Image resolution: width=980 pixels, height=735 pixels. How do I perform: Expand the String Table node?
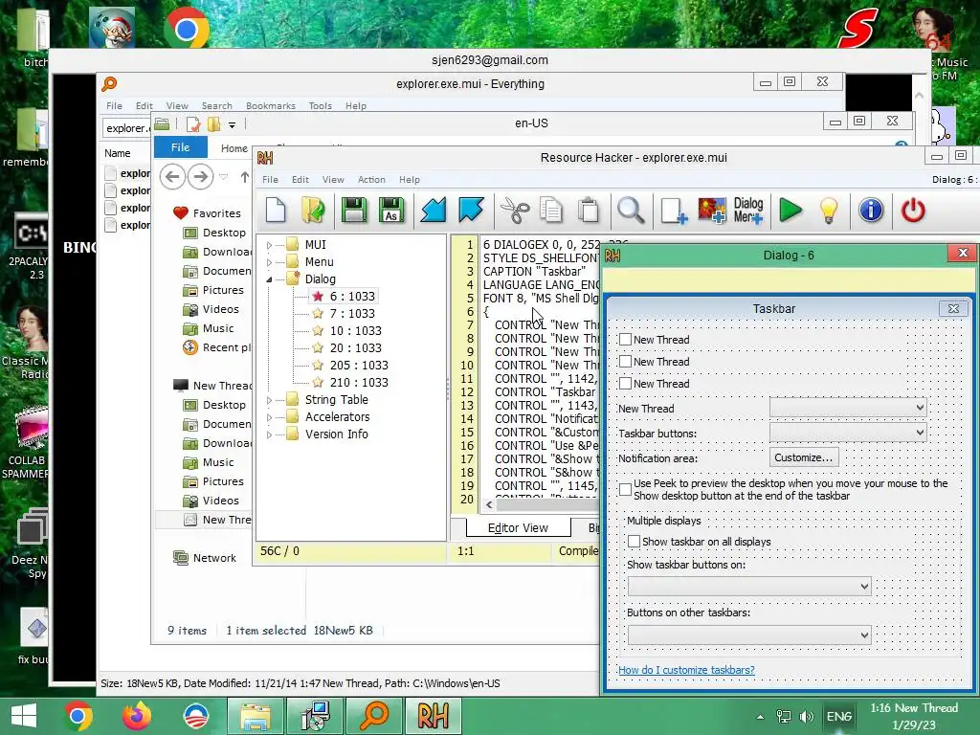pyautogui.click(x=269, y=400)
